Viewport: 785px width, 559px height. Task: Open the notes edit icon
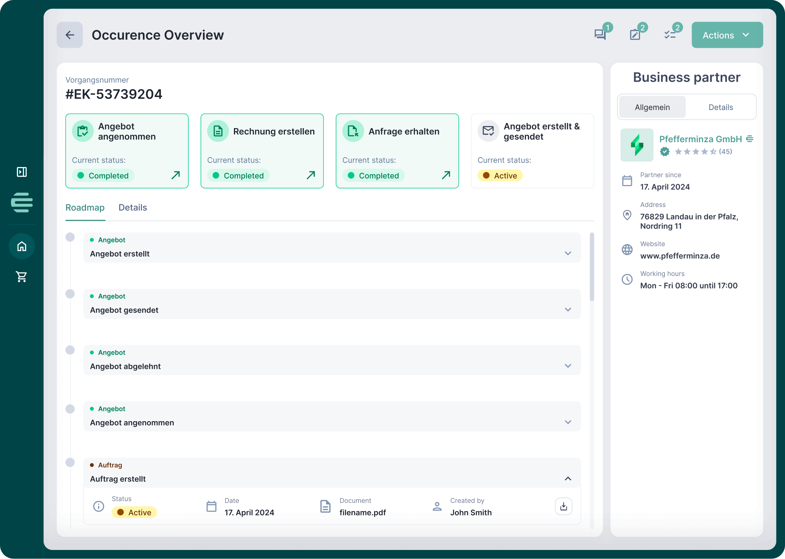[635, 35]
